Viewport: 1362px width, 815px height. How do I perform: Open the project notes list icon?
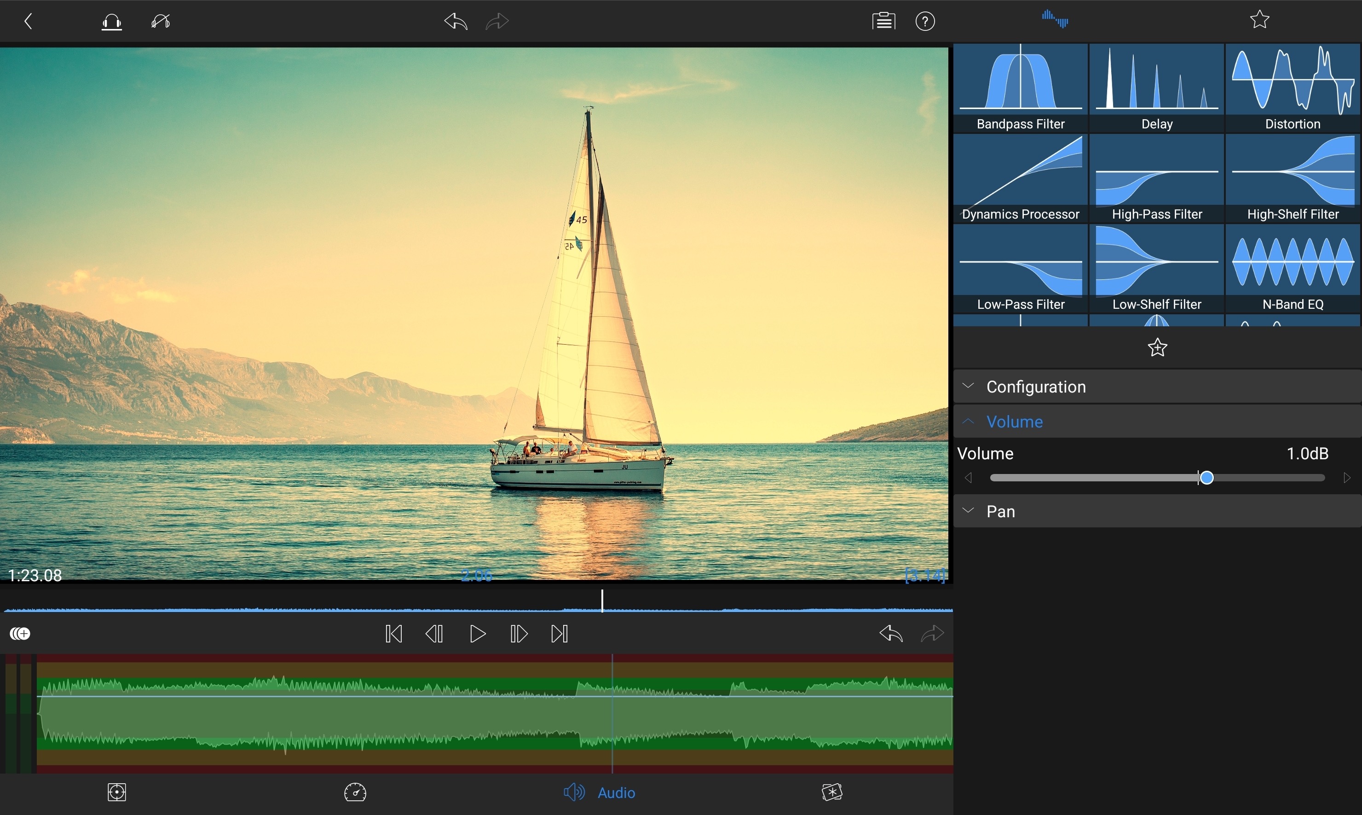click(883, 22)
